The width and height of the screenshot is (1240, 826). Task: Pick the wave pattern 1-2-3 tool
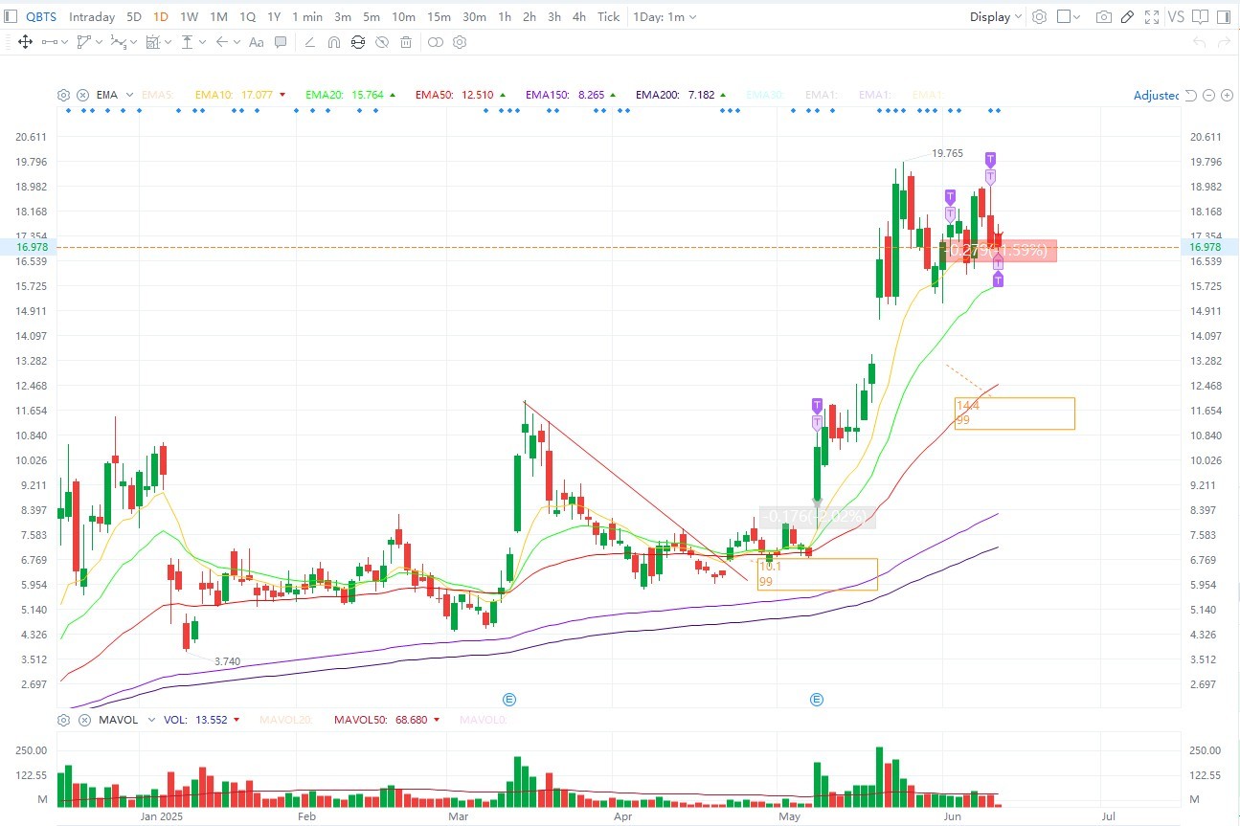(x=118, y=42)
